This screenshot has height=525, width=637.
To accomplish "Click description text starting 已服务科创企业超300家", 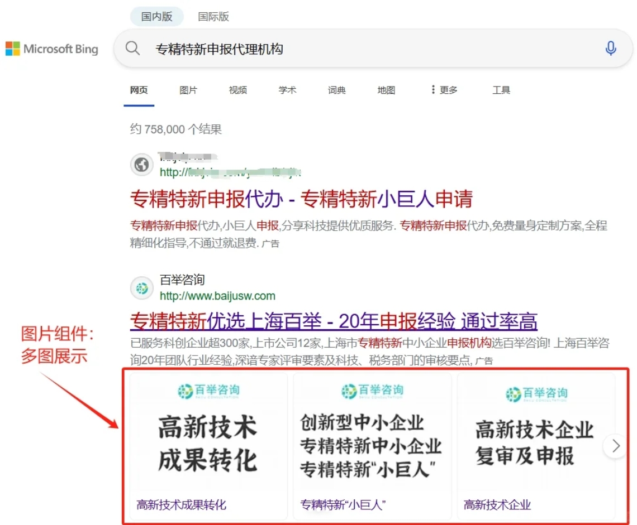I will 370,351.
